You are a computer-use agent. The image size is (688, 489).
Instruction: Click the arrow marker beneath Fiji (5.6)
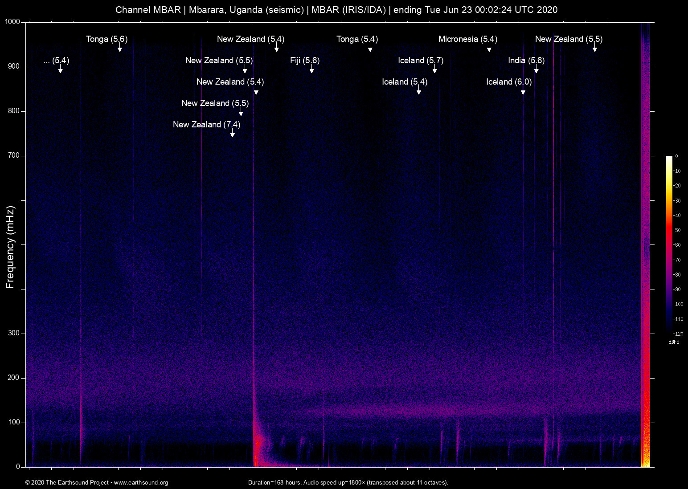(311, 70)
